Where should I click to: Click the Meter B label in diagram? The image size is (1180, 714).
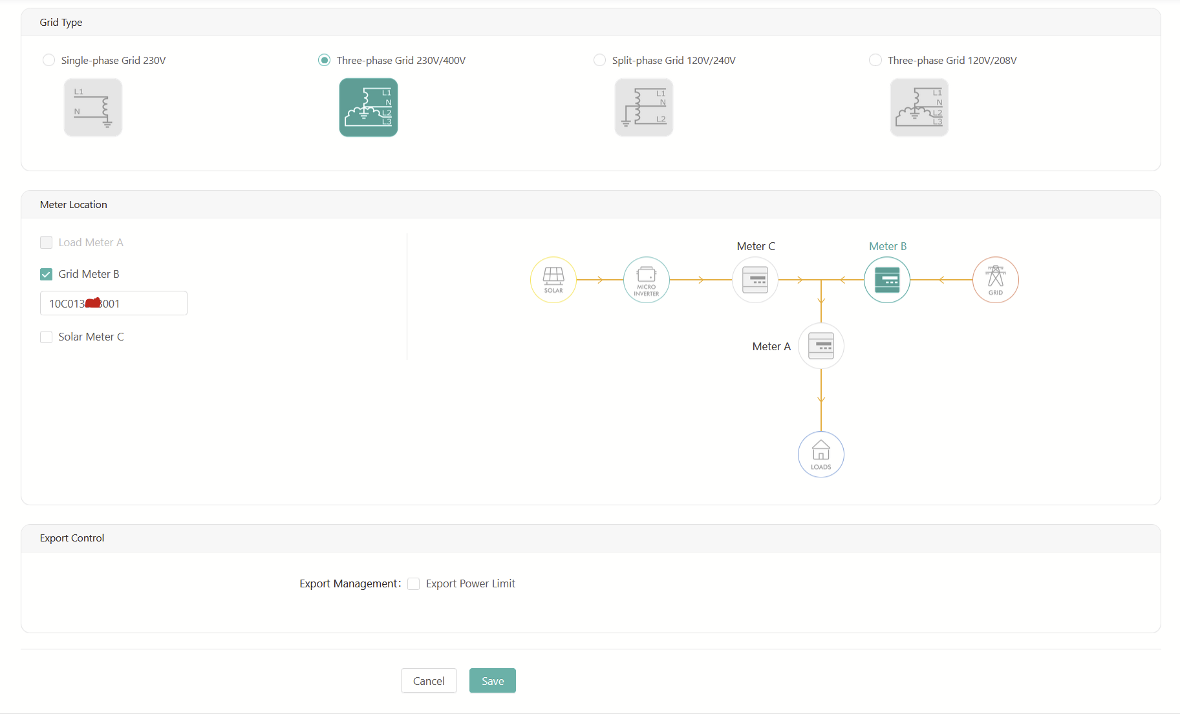888,246
